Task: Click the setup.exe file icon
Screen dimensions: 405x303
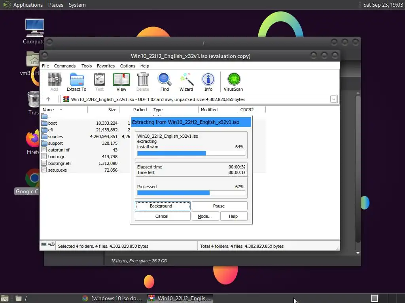Action: click(x=44, y=170)
